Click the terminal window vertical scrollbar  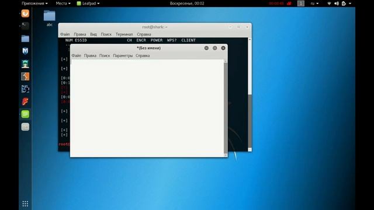click(x=250, y=94)
